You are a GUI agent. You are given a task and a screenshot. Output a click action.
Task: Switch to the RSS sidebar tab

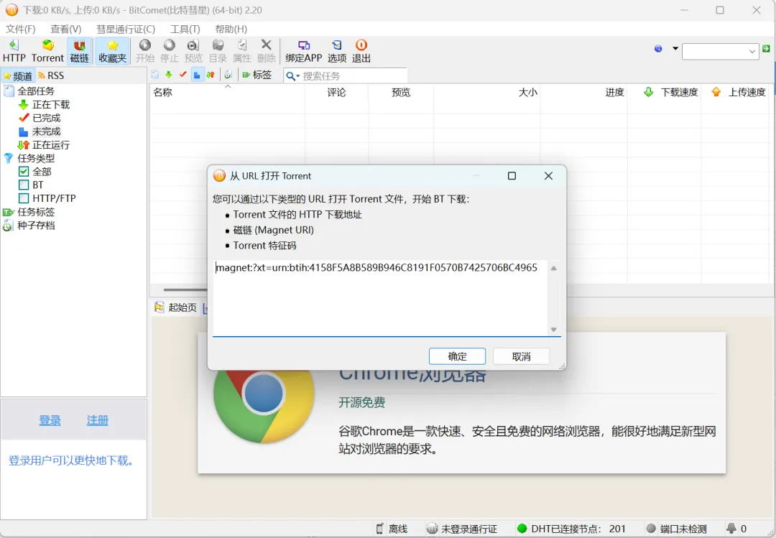point(51,75)
